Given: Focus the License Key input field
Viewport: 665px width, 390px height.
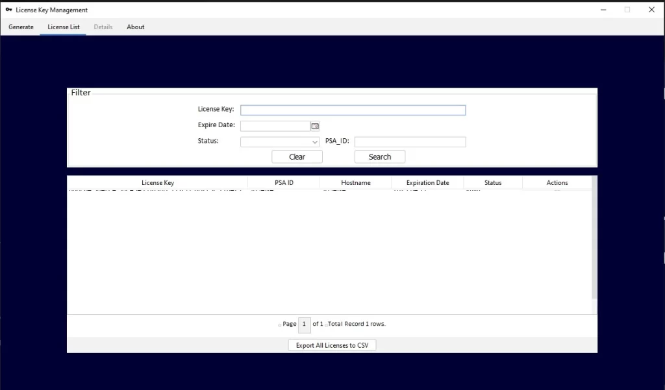Looking at the screenshot, I should tap(353, 110).
